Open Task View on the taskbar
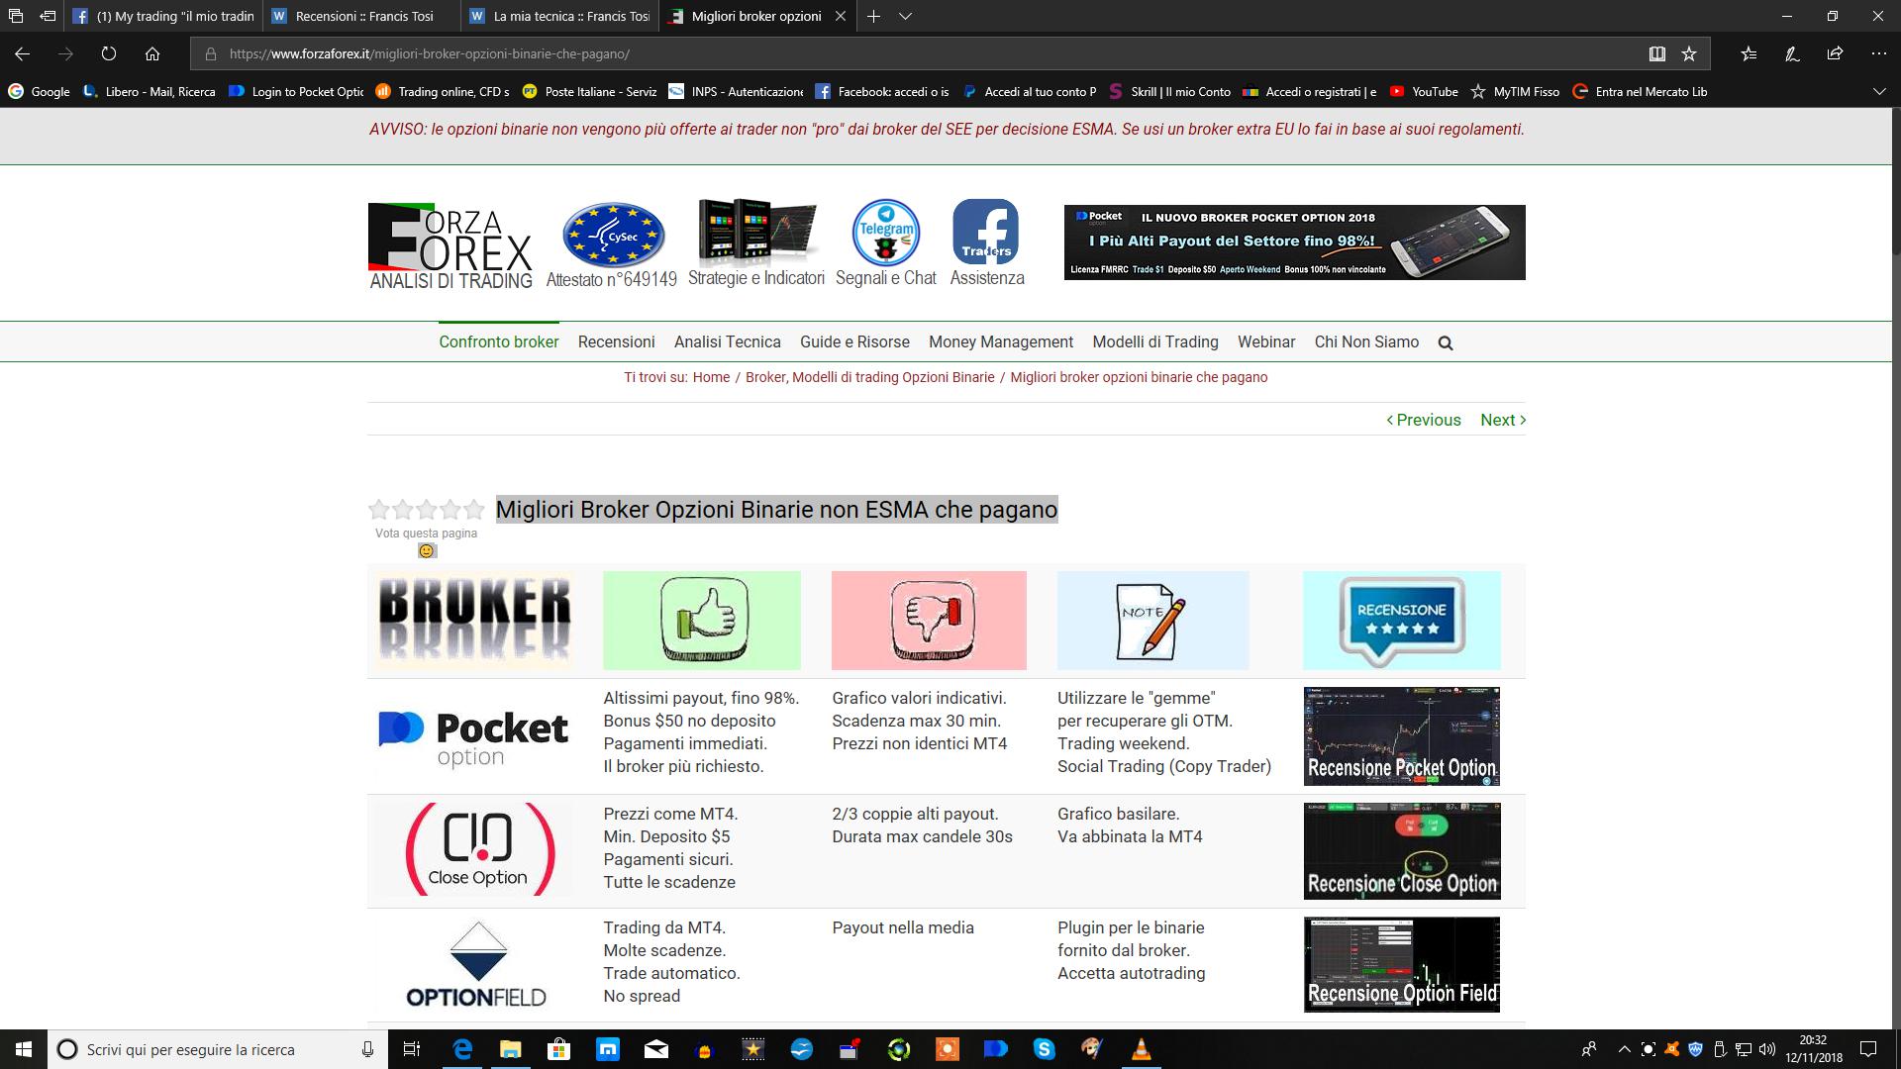This screenshot has width=1901, height=1069. [412, 1049]
